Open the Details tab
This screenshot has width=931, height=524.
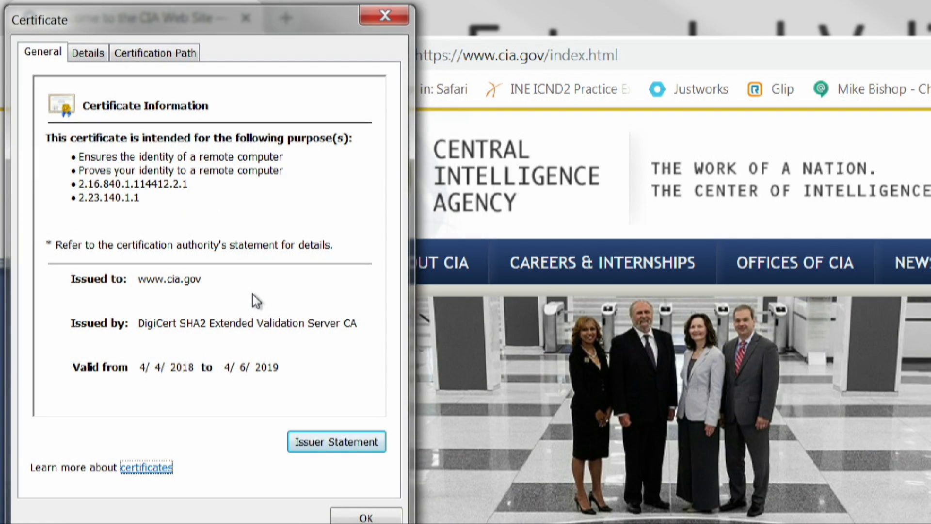[88, 53]
